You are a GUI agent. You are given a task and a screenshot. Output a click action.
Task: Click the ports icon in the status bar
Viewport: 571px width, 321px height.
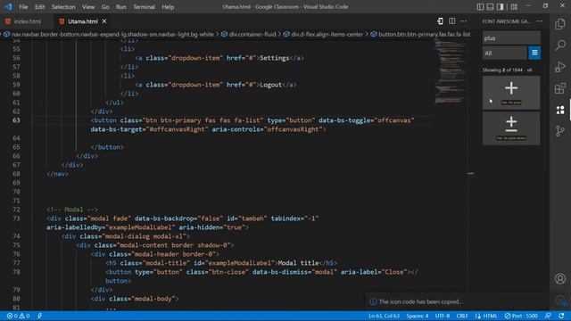39,316
